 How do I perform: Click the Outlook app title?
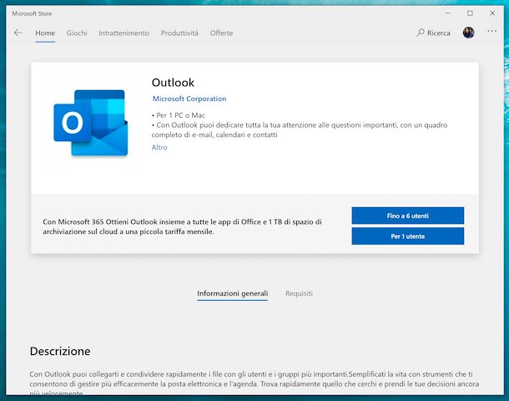(x=173, y=83)
